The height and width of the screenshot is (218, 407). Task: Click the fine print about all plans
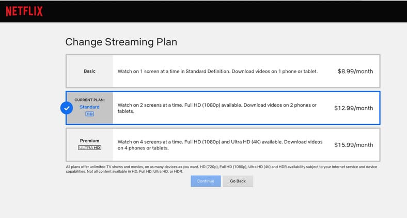[222, 169]
